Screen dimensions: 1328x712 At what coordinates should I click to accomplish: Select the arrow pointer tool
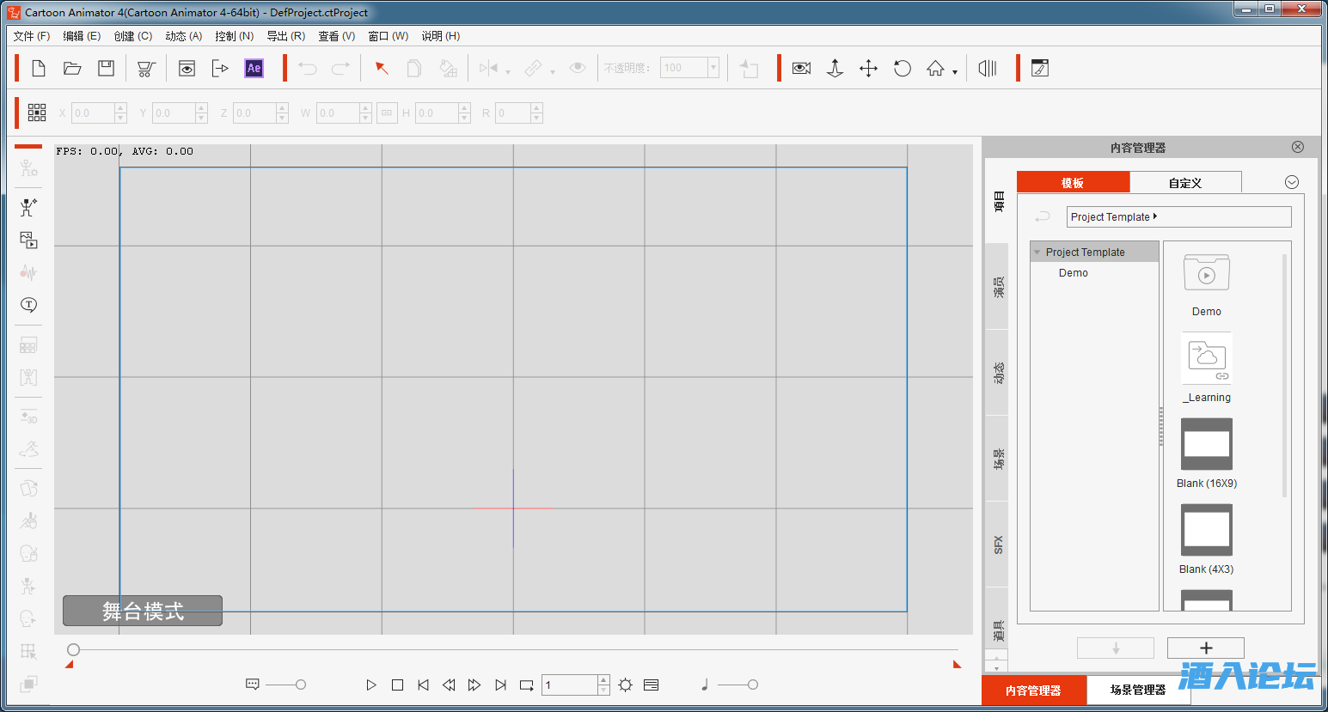[382, 69]
